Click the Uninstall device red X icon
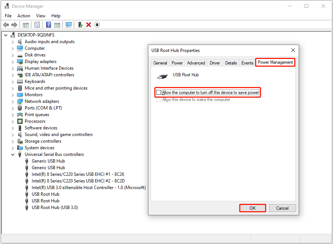Screen dimensions: 333x244 point(89,25)
